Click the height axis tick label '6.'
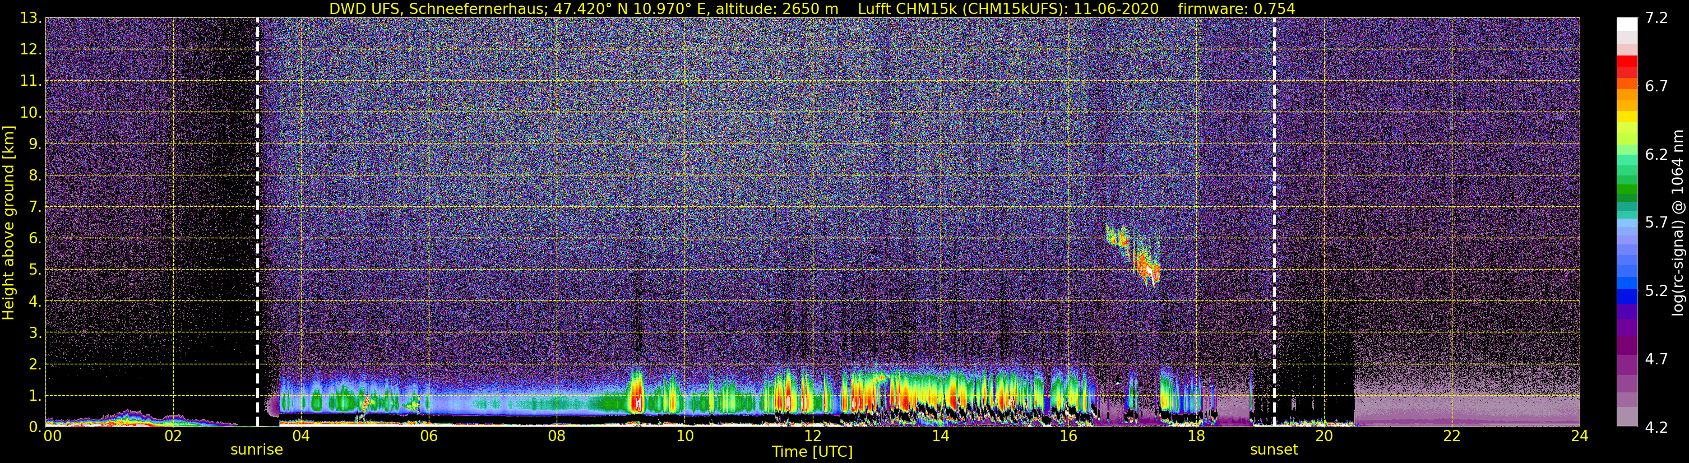The width and height of the screenshot is (1689, 463). pyautogui.click(x=34, y=239)
